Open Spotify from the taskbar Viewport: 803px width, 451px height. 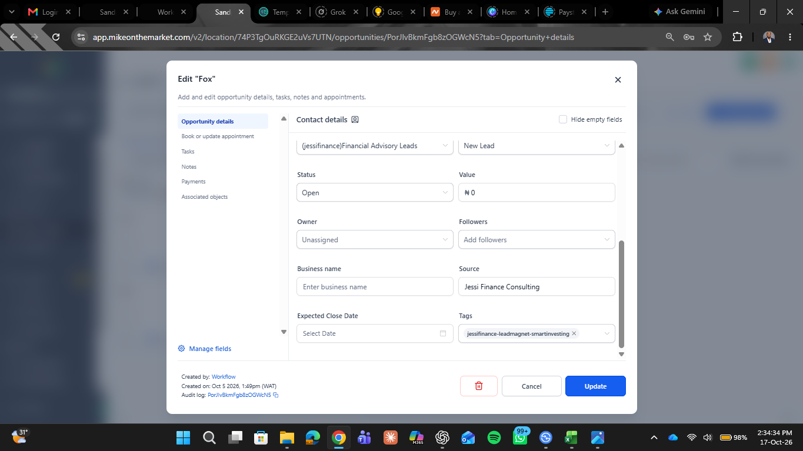click(x=494, y=437)
